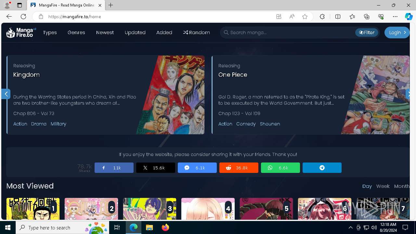Toggle Split screen view
Image resolution: width=416 pixels, height=234 pixels.
pos(338,17)
